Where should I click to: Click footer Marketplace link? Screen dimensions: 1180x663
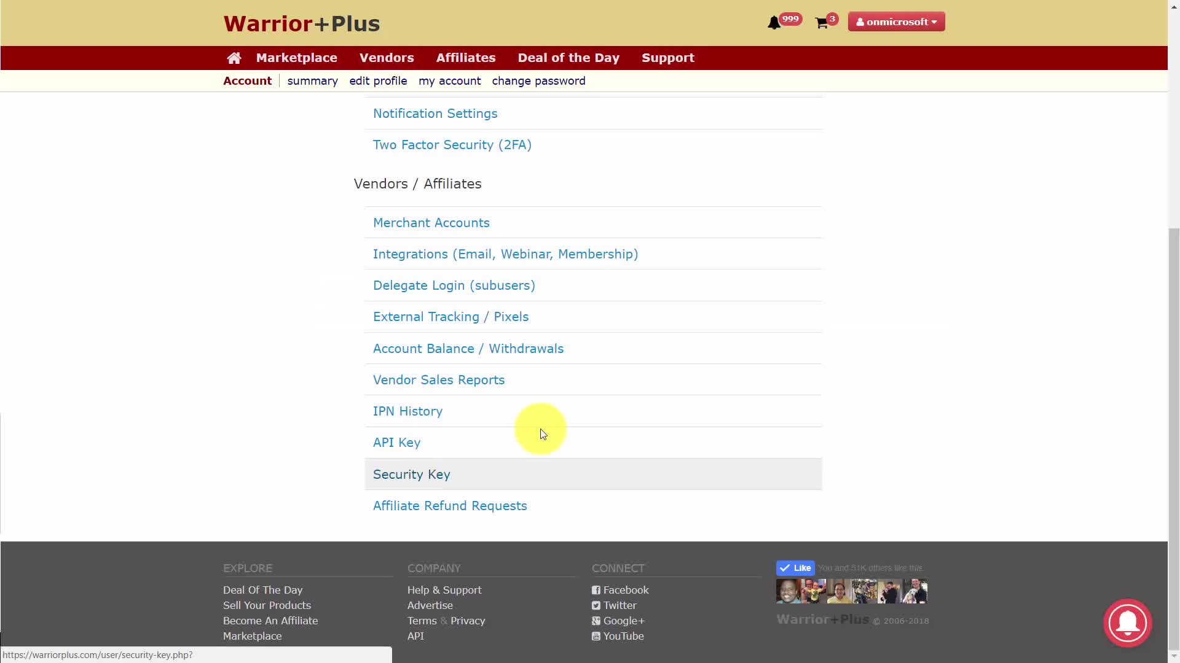click(252, 636)
